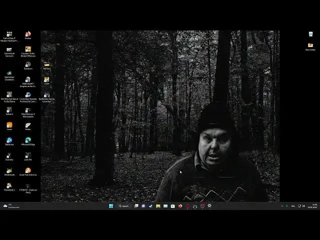Open Task View in the taskbar
Image resolution: width=320 pixels, height=240 pixels.
[136, 206]
